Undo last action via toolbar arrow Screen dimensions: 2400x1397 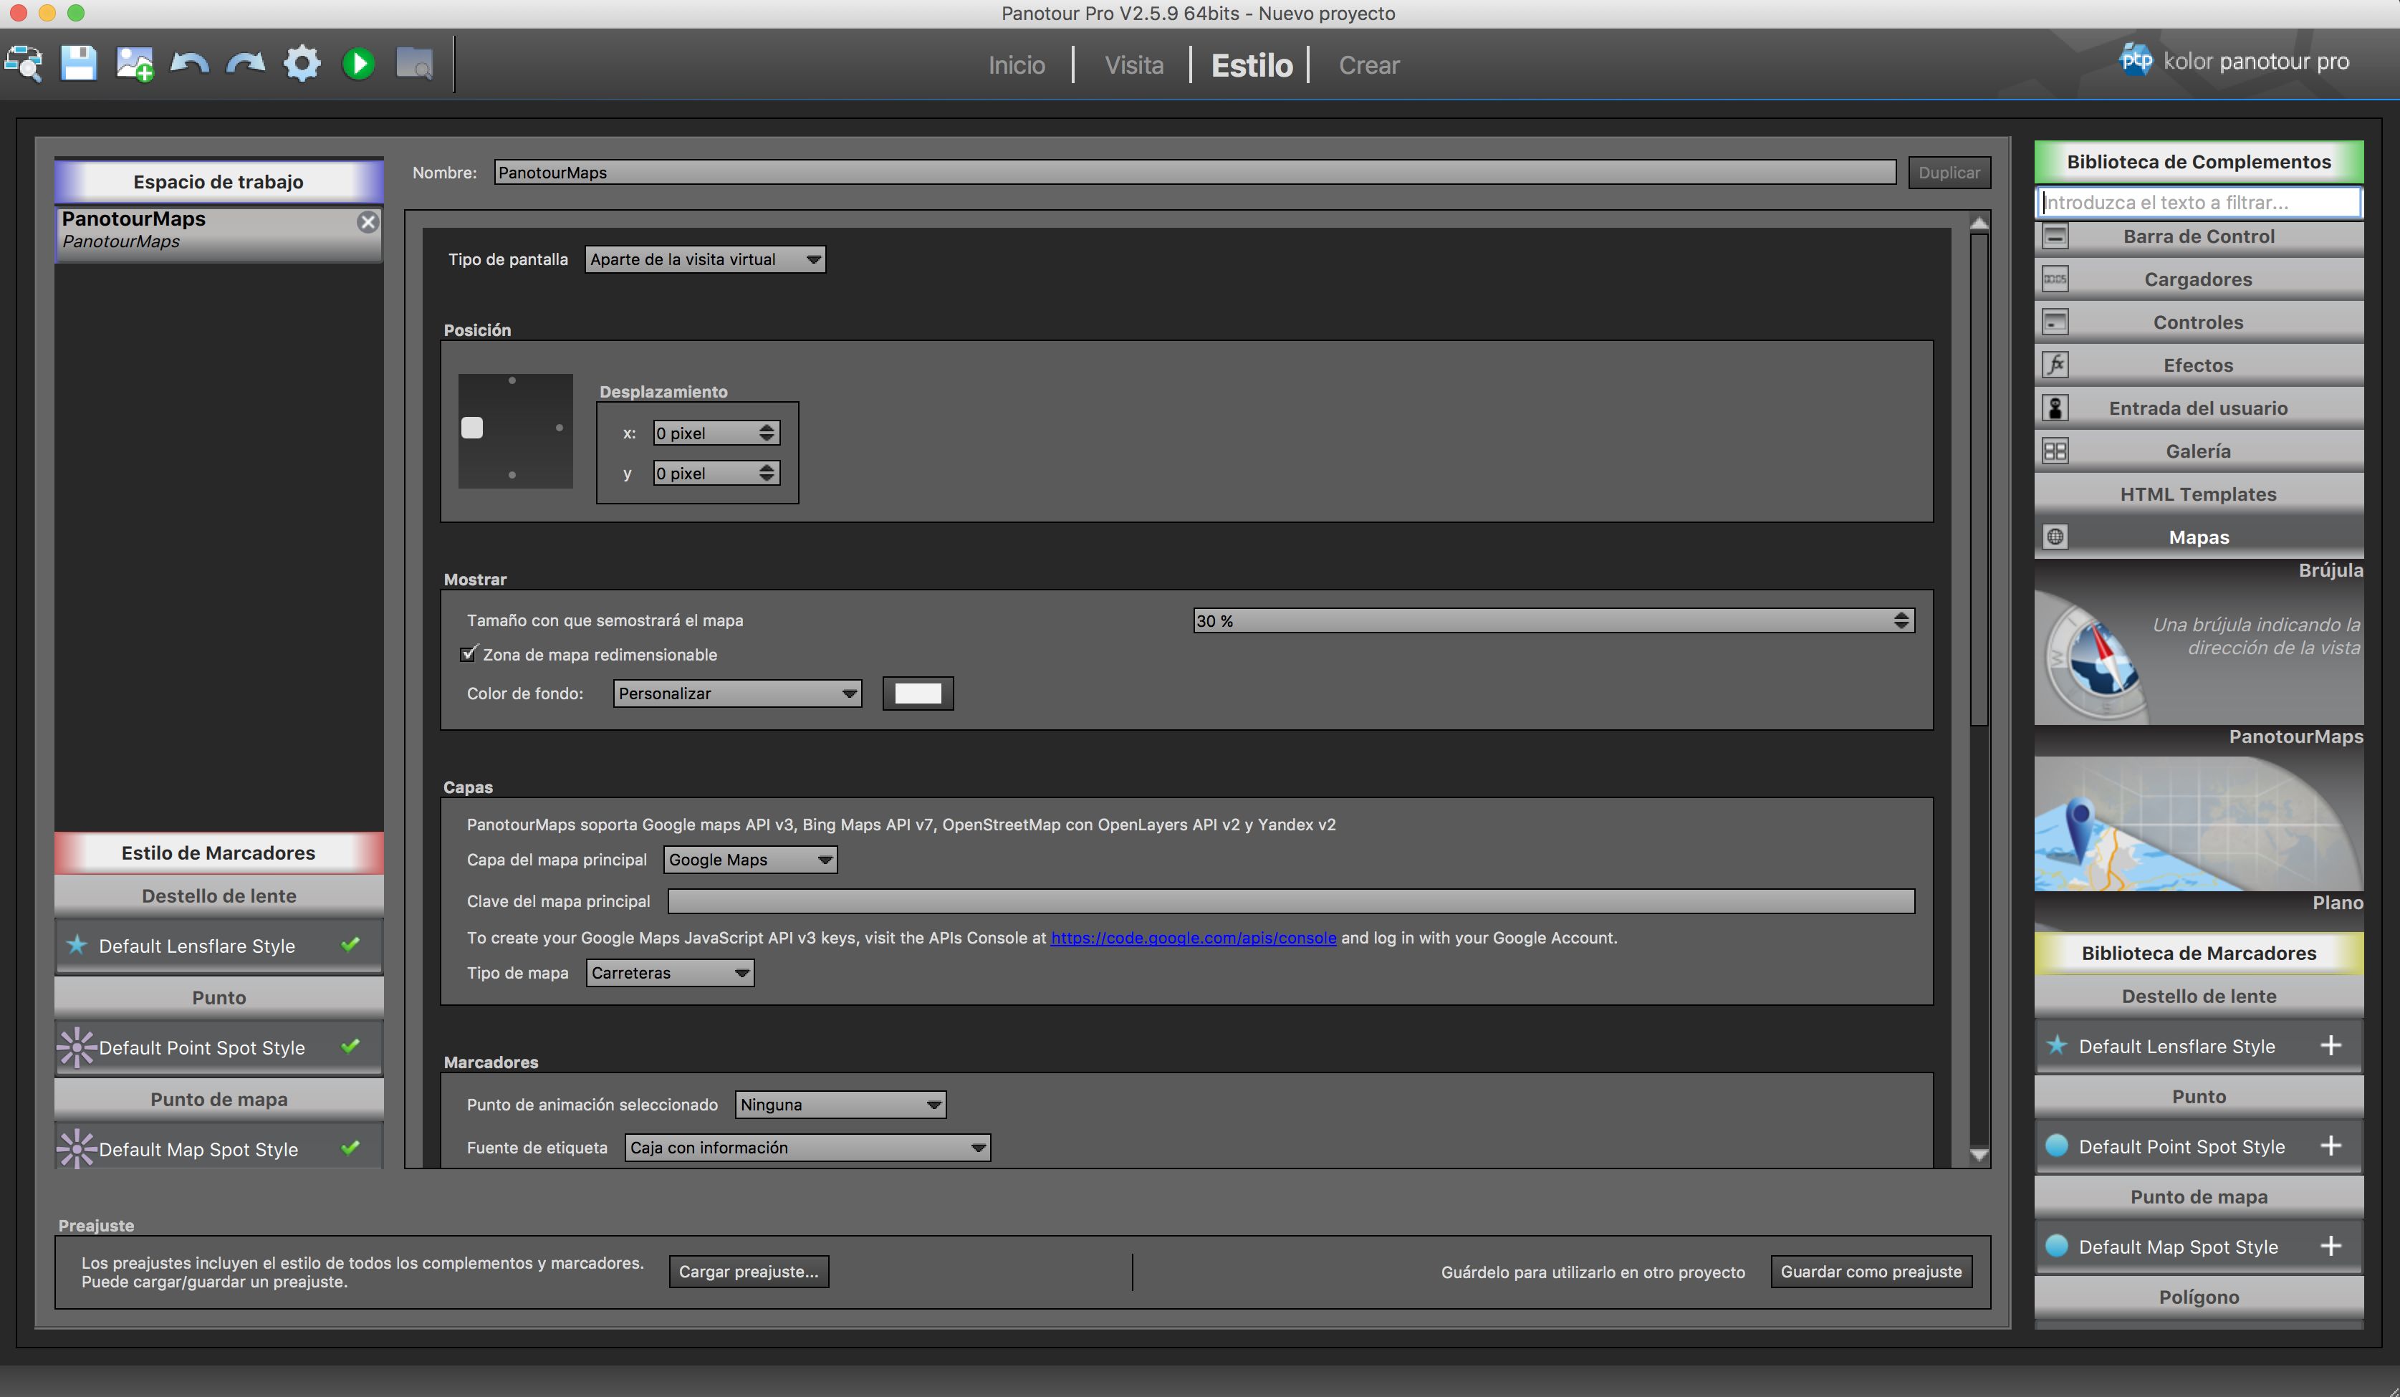click(x=190, y=64)
